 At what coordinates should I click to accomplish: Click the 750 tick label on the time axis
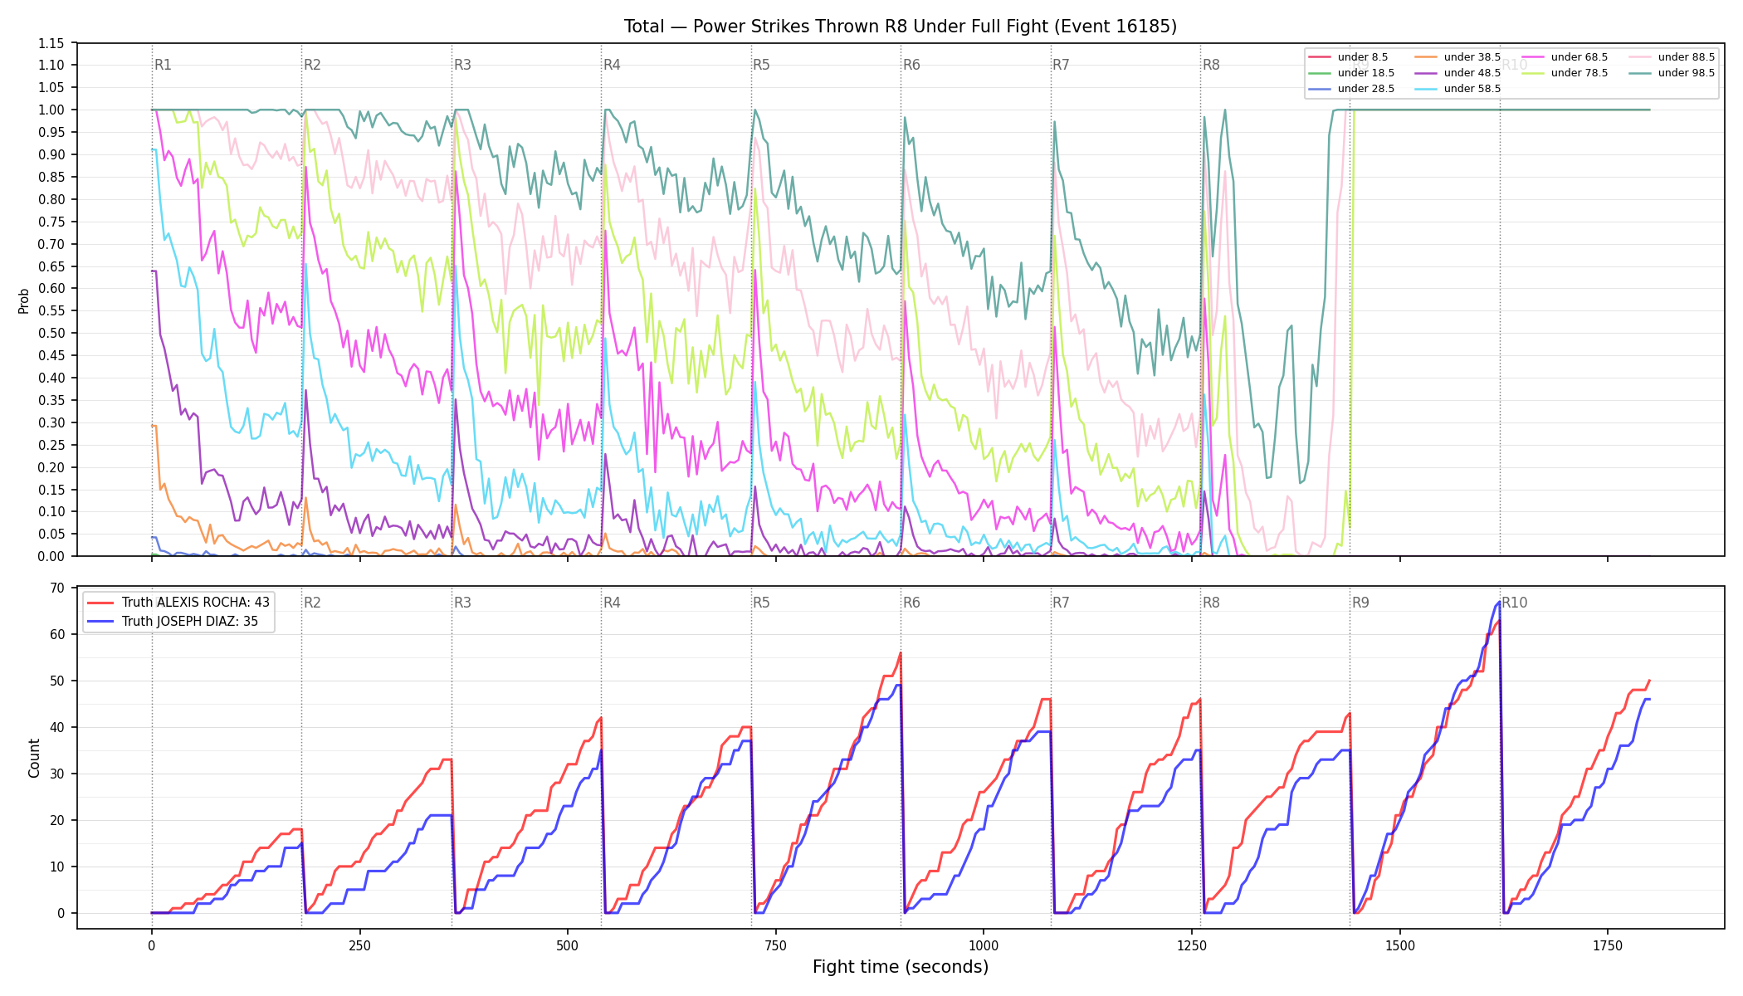click(775, 945)
